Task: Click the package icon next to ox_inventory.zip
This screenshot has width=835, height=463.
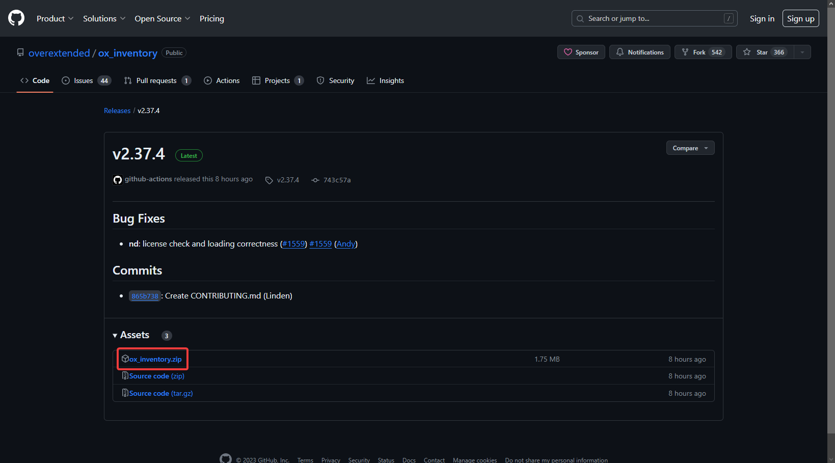Action: point(125,359)
